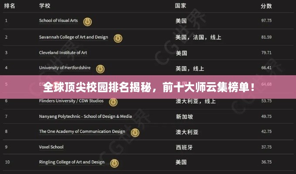Open Nanyang Polytechnic - School of Design & Media link

[x=85, y=116]
